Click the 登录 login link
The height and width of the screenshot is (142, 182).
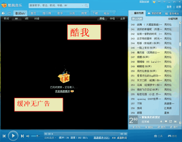(169, 7)
